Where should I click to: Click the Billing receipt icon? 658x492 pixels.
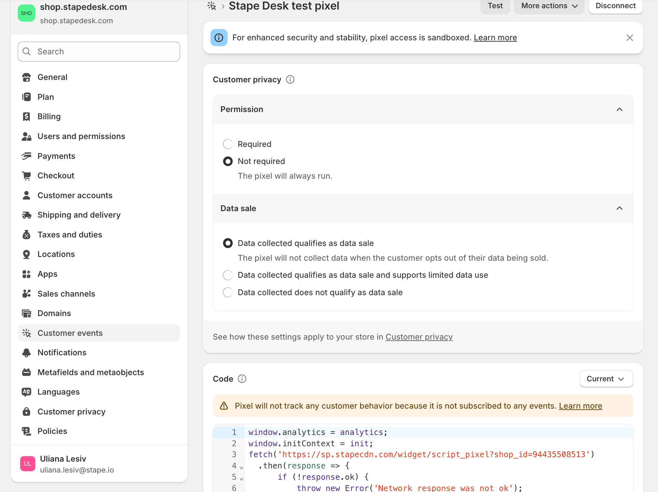(x=26, y=117)
